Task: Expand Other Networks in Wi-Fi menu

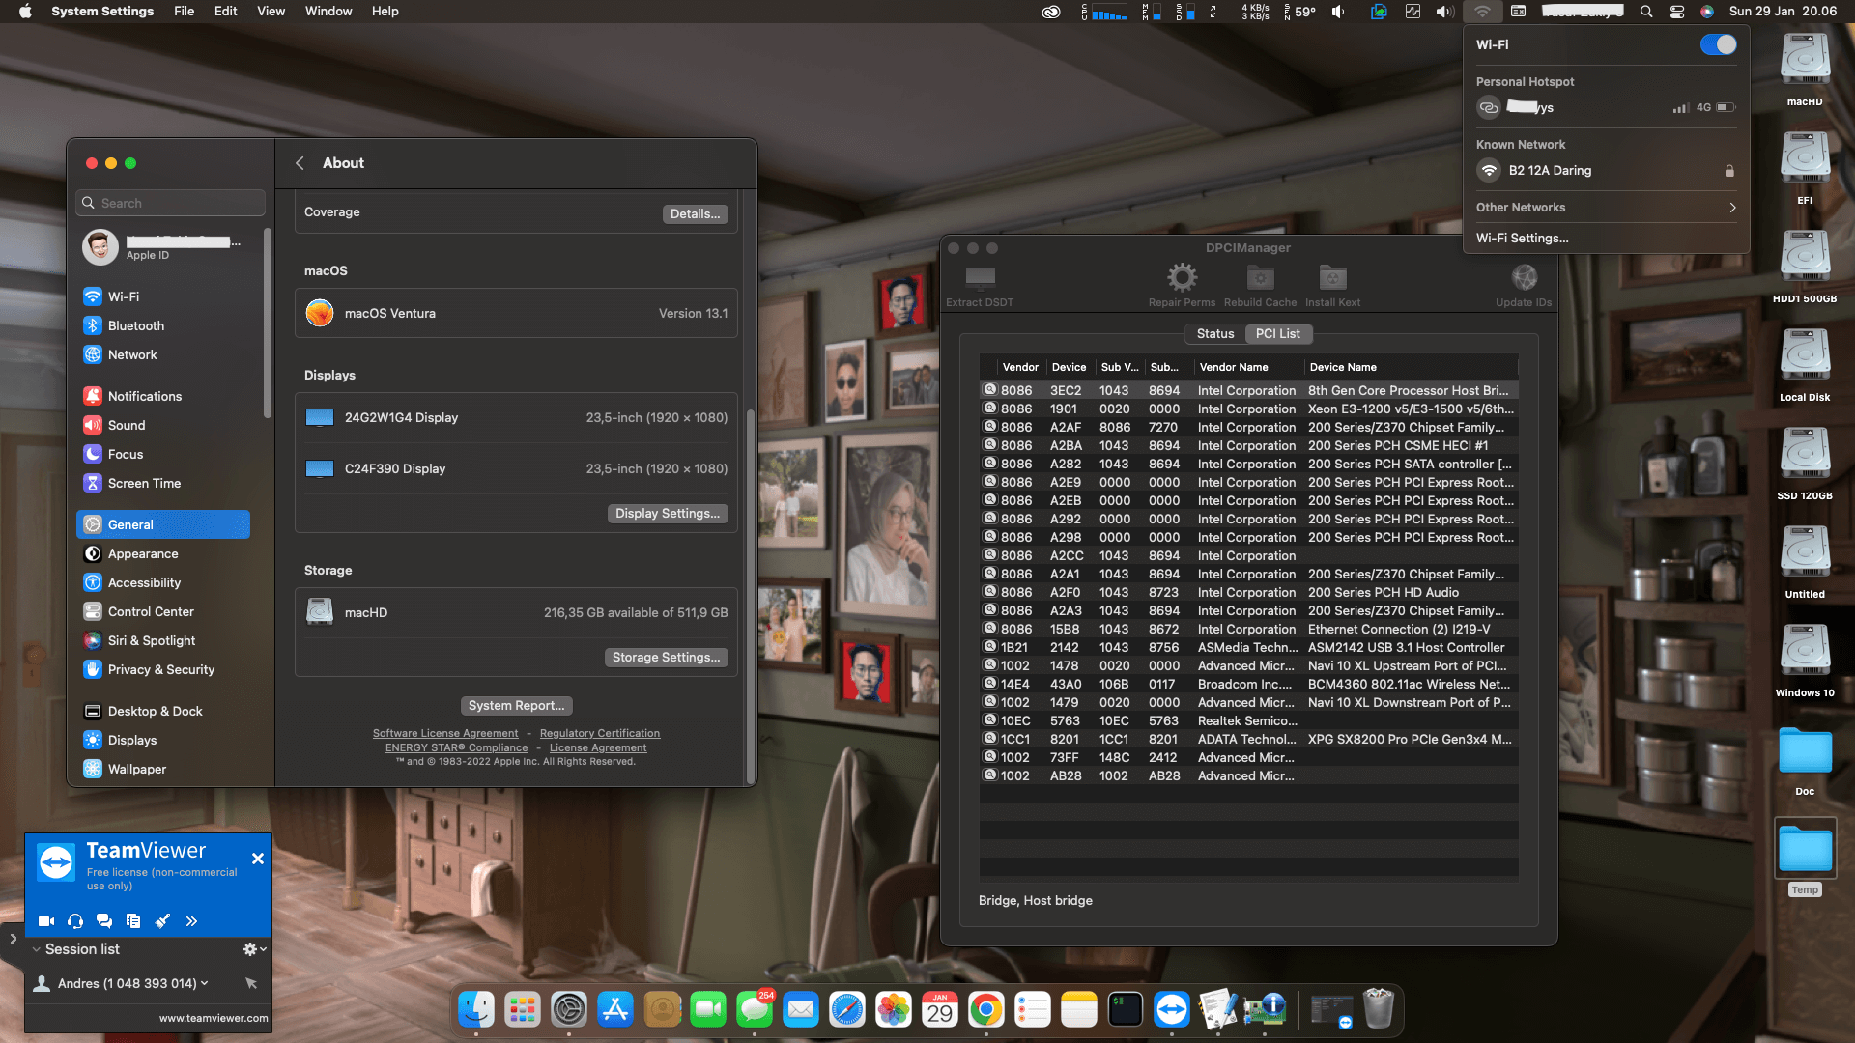Action: coord(1606,208)
